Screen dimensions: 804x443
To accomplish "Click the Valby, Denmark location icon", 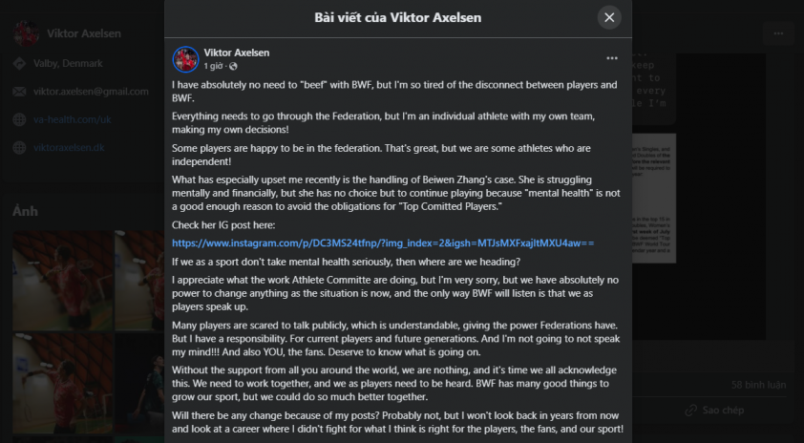I will coord(19,64).
